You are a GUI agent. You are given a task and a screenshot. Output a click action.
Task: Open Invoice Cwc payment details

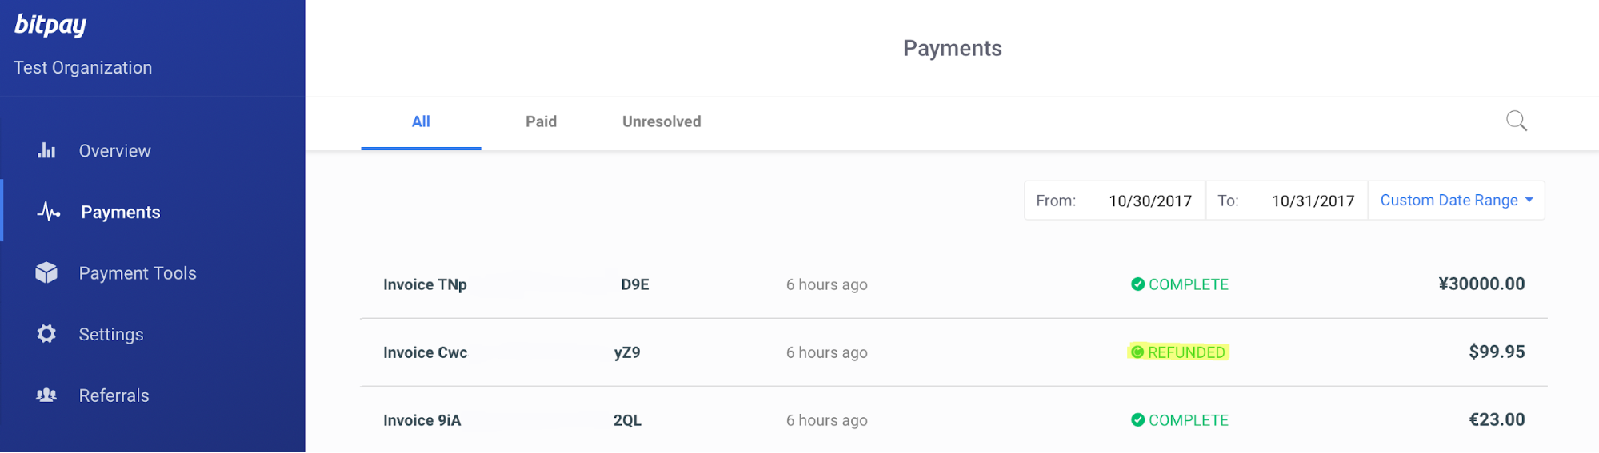953,352
